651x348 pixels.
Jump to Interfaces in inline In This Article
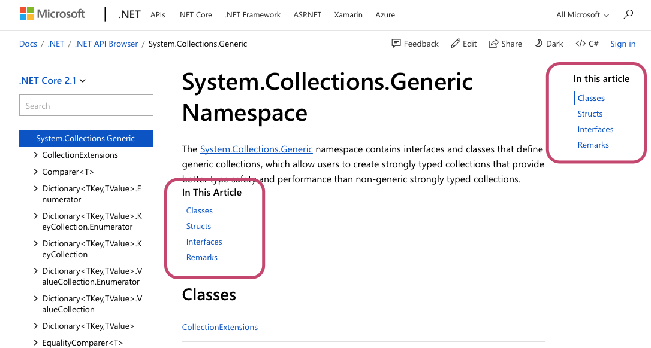[204, 242]
